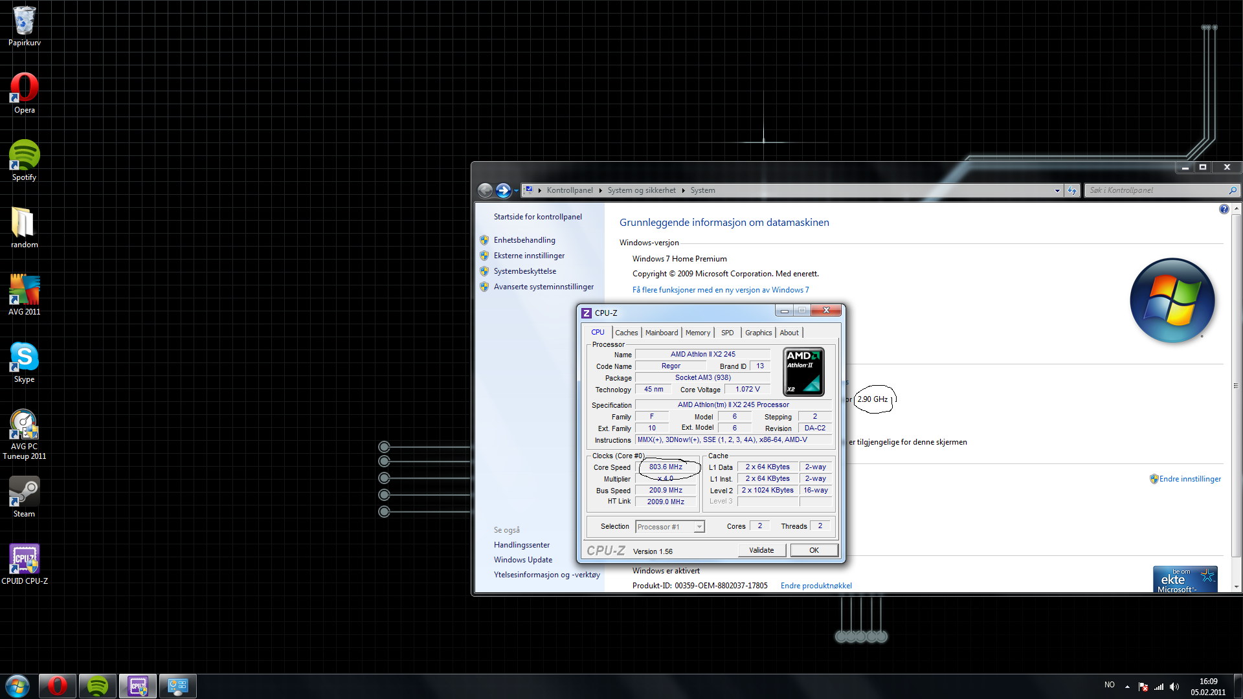The height and width of the screenshot is (699, 1243).
Task: Click the CPU-Z title bar Z icon
Action: tap(587, 313)
